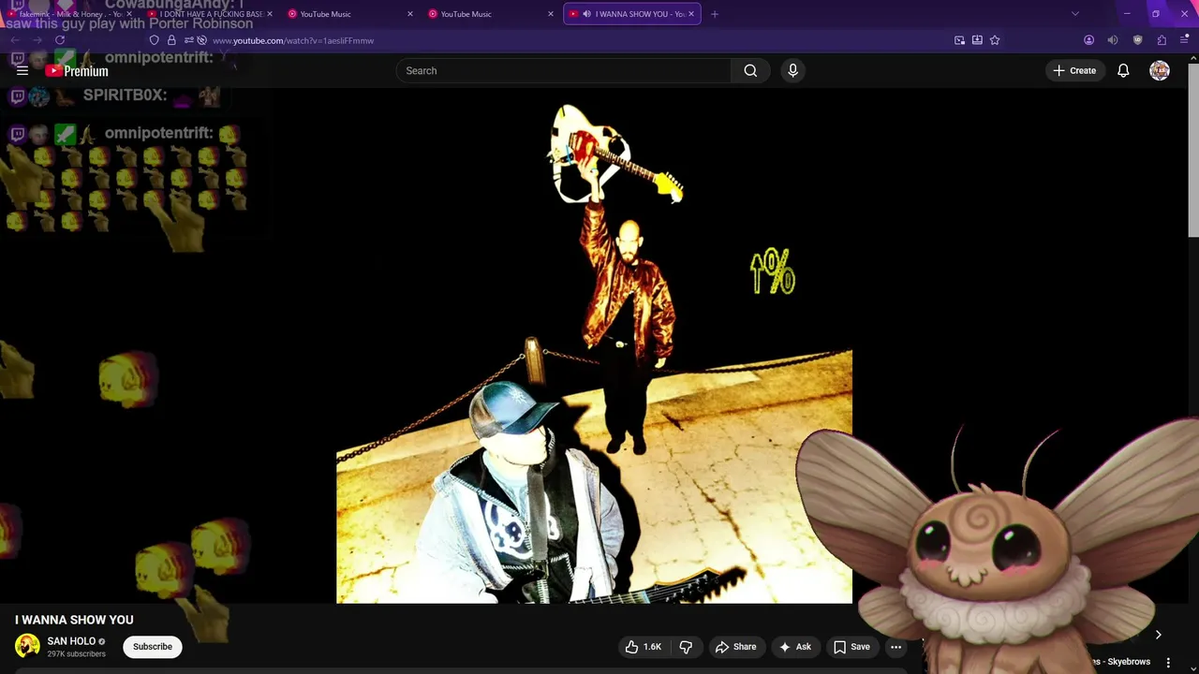Click the search magnifier button
Viewport: 1199px width, 674px height.
click(750, 70)
